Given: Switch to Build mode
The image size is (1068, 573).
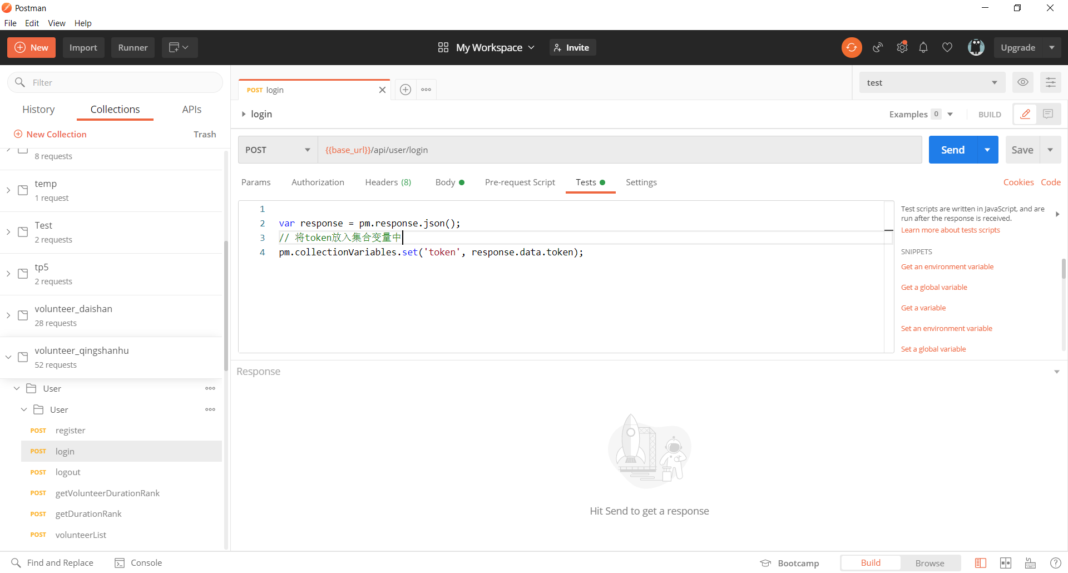Looking at the screenshot, I should coord(871,563).
